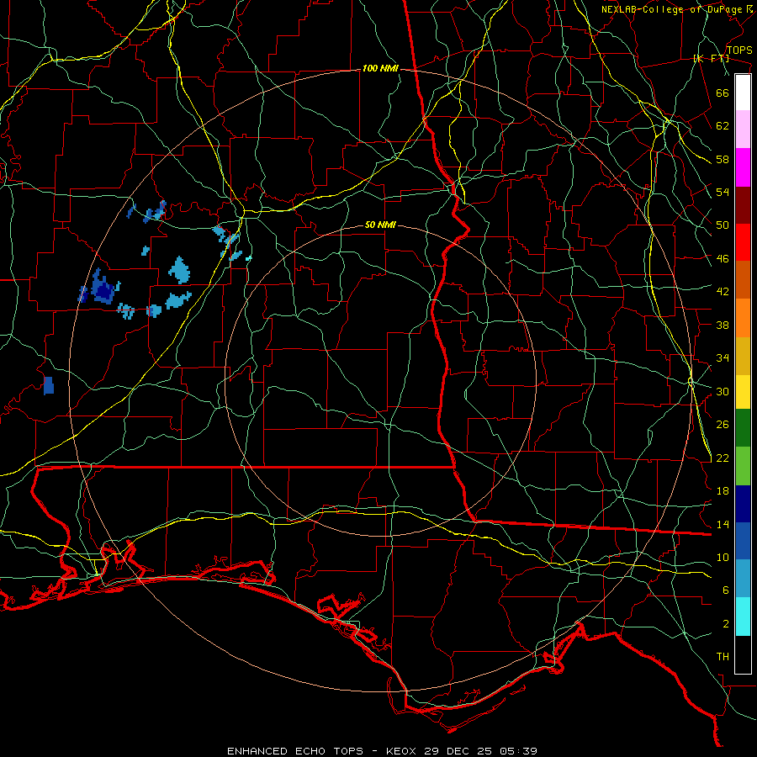Click the bright red 50 kft legend swatch
Viewport: 757px width, 757px height.
coord(743,242)
